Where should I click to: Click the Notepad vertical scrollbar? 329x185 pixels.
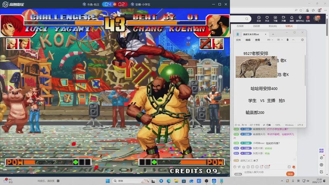pyautogui.click(x=305, y=70)
